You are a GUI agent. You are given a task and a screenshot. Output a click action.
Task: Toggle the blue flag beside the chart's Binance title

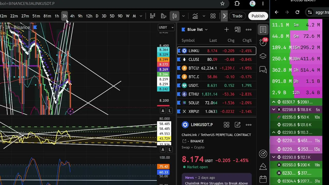click(x=35, y=27)
